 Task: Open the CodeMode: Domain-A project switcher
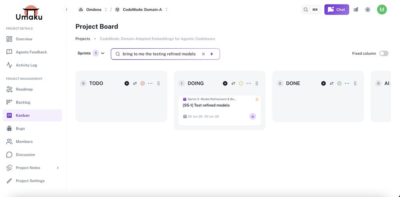tap(142, 10)
